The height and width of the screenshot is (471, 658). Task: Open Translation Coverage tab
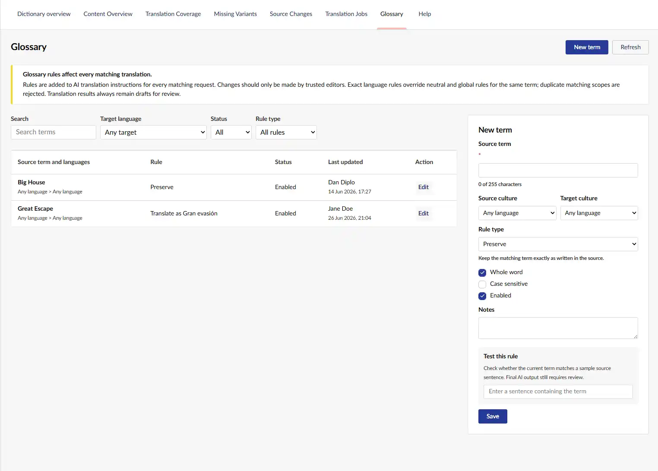click(x=173, y=14)
